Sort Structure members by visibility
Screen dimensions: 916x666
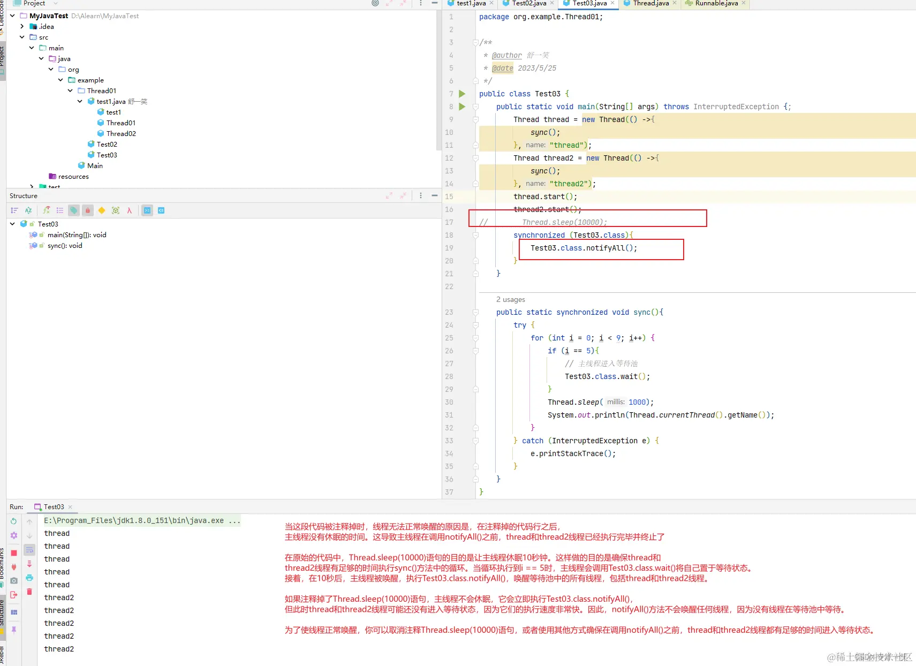click(x=14, y=210)
